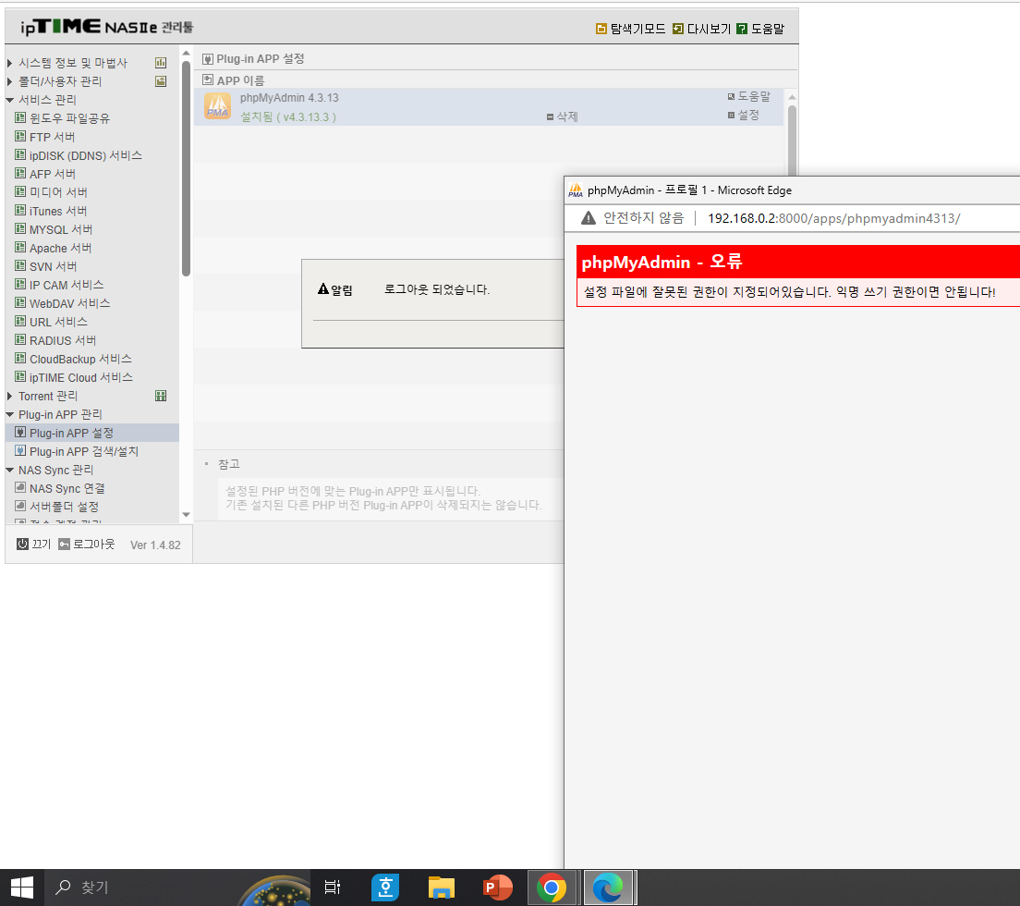Screen dimensions: 1020x906
Task: Click phpMyAdmin 4.3.13 app name
Action: 289,98
